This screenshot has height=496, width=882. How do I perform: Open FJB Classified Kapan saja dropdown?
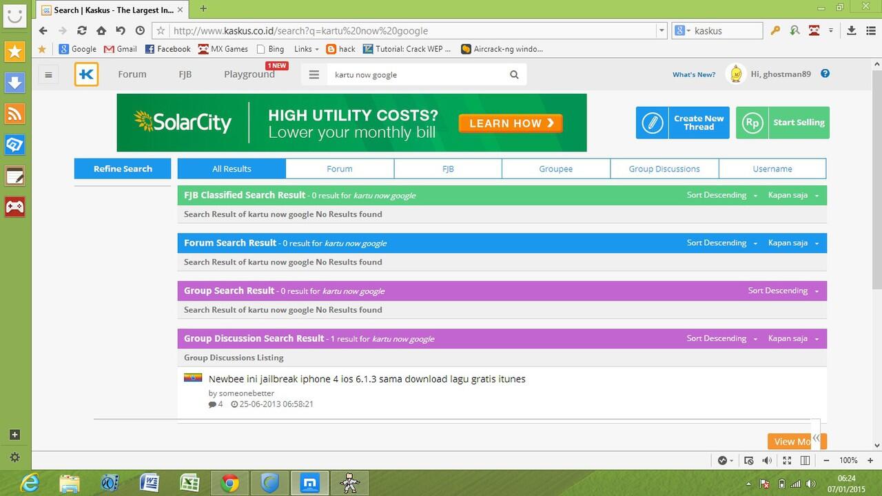point(794,195)
